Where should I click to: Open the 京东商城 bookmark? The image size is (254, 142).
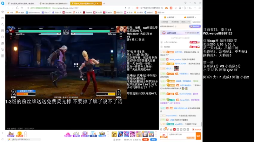click(67, 12)
